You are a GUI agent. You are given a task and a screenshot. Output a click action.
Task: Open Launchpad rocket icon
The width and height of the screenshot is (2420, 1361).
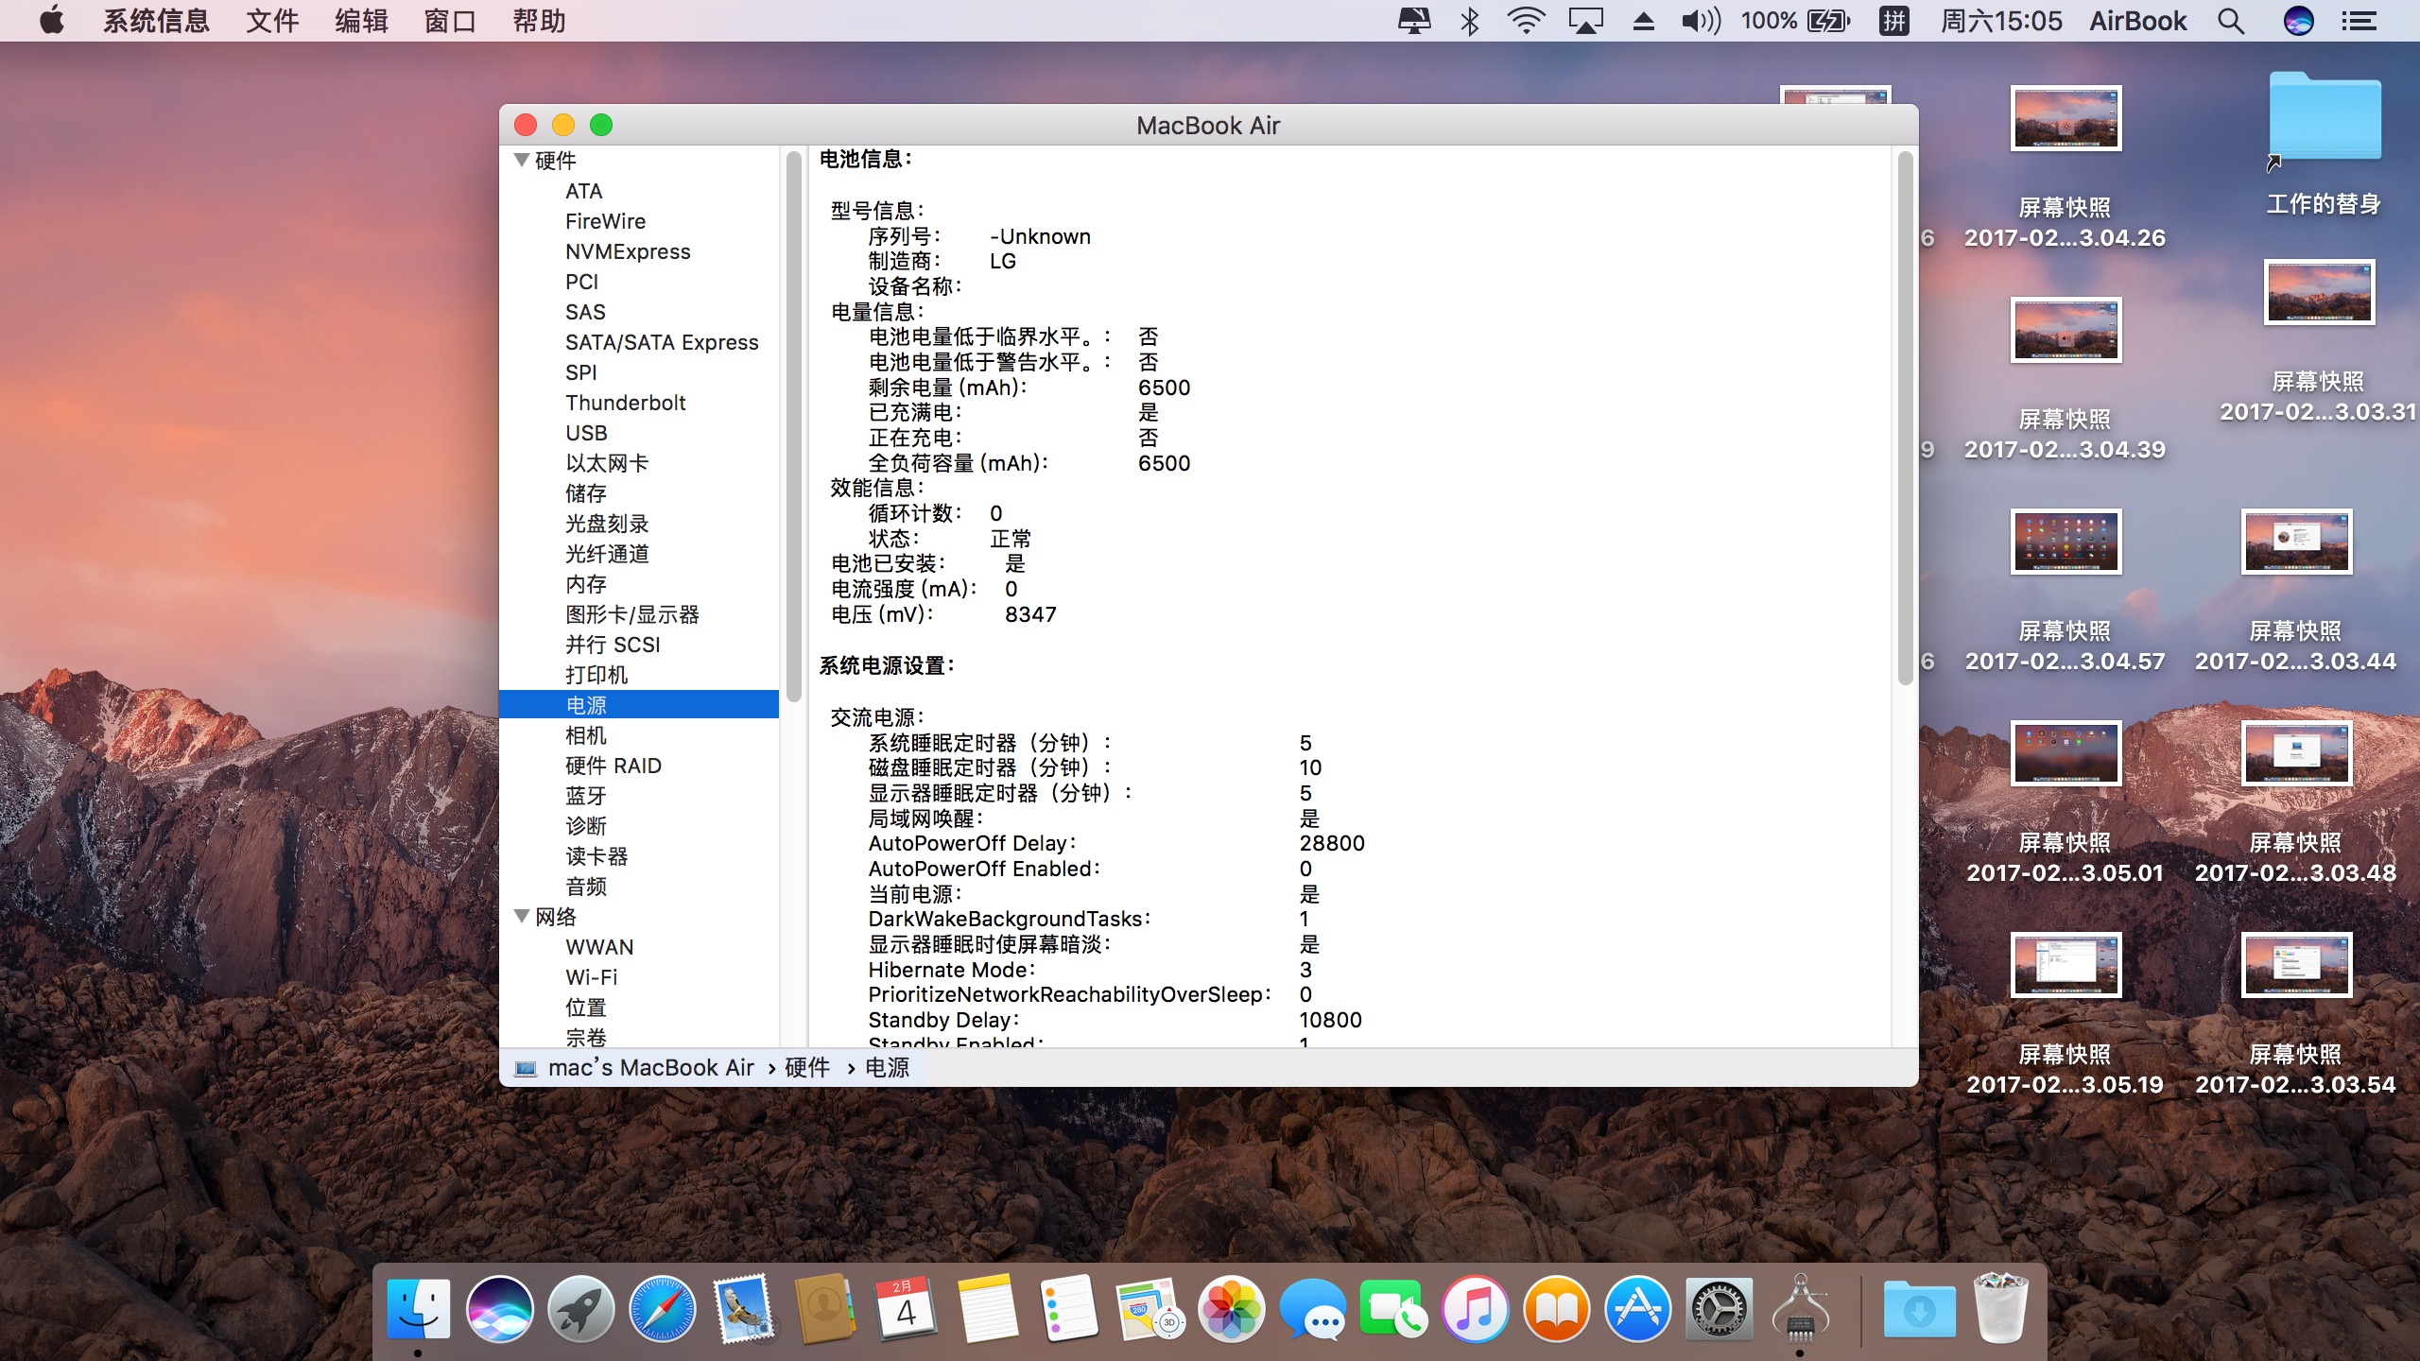(x=580, y=1310)
